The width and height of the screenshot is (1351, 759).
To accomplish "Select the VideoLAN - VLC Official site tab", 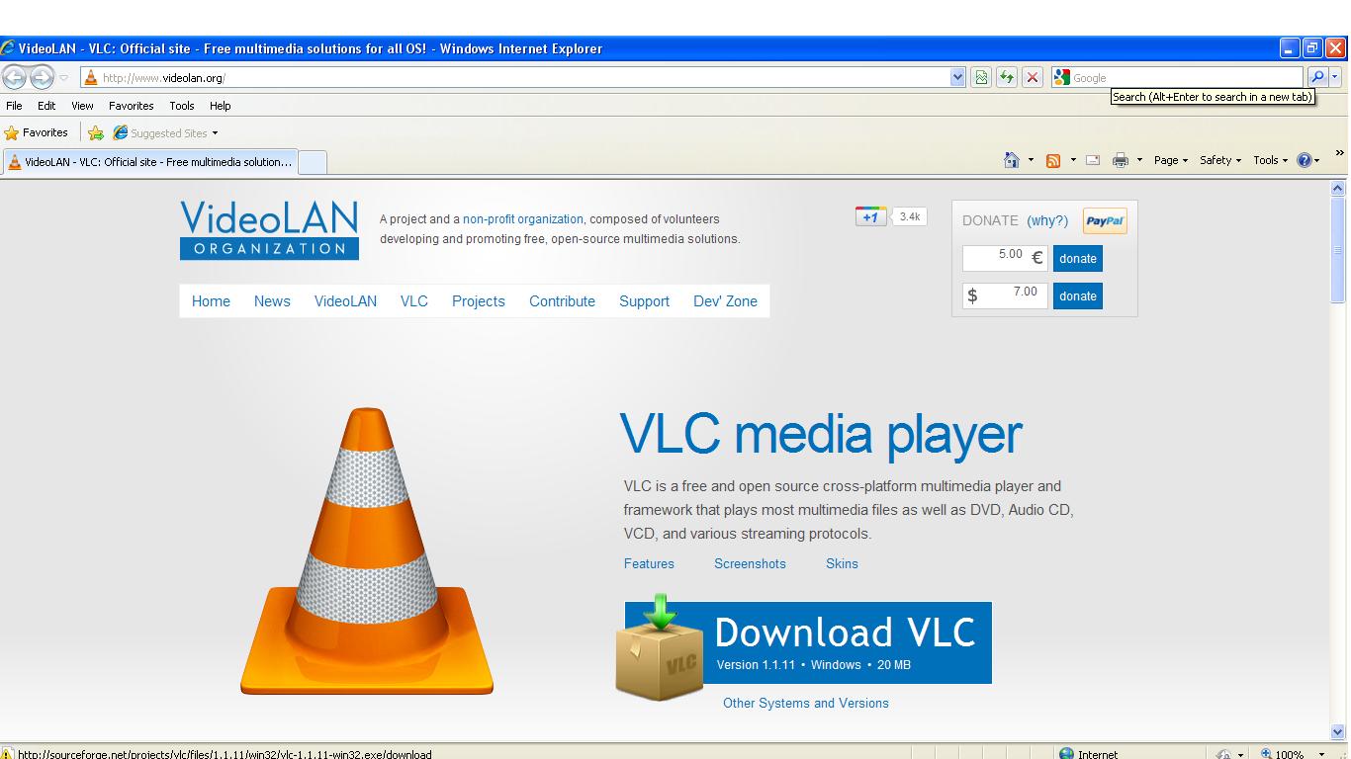I will pyautogui.click(x=150, y=162).
